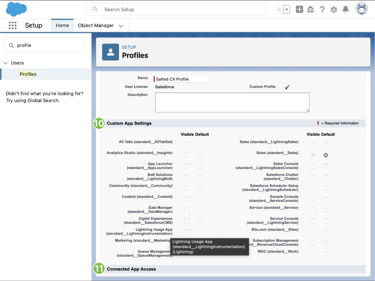Viewport: 375px width, 281px height.
Task: Switch to the Home tab
Action: [62, 26]
